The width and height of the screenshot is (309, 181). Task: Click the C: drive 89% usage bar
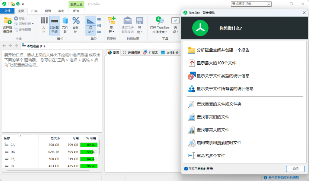[89, 145]
